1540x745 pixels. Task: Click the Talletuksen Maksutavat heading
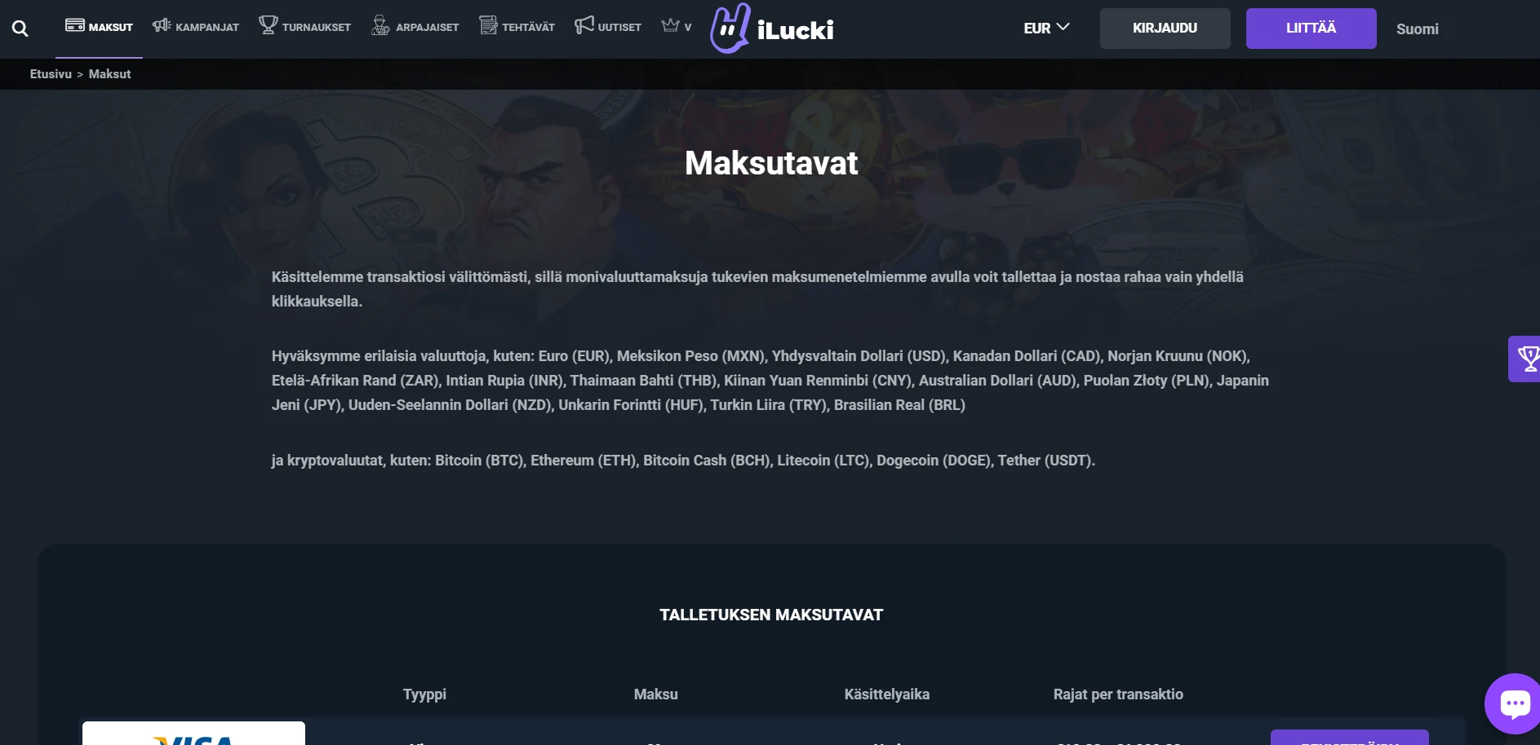(771, 615)
